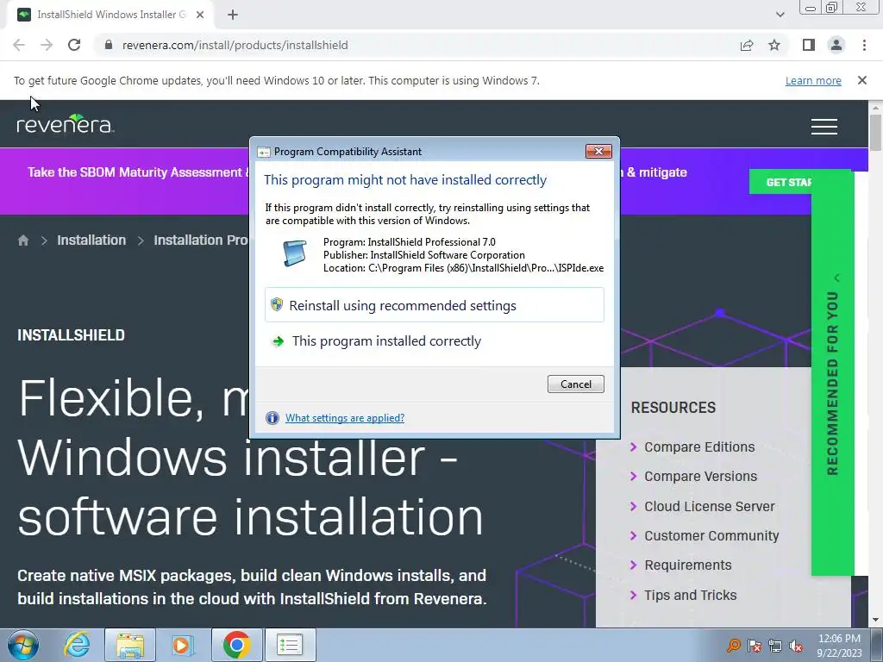Screen dimensions: 883x662
Task: Bookmark this page with the star
Action: point(774,45)
